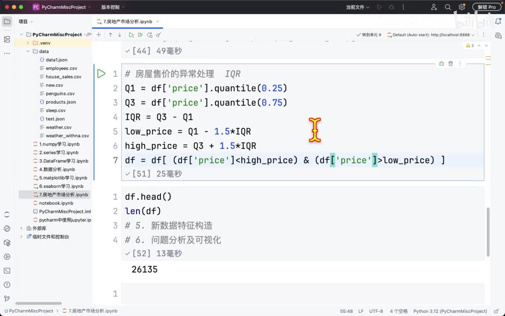Expand the .venv folder
The height and width of the screenshot is (316, 505).
28,43
